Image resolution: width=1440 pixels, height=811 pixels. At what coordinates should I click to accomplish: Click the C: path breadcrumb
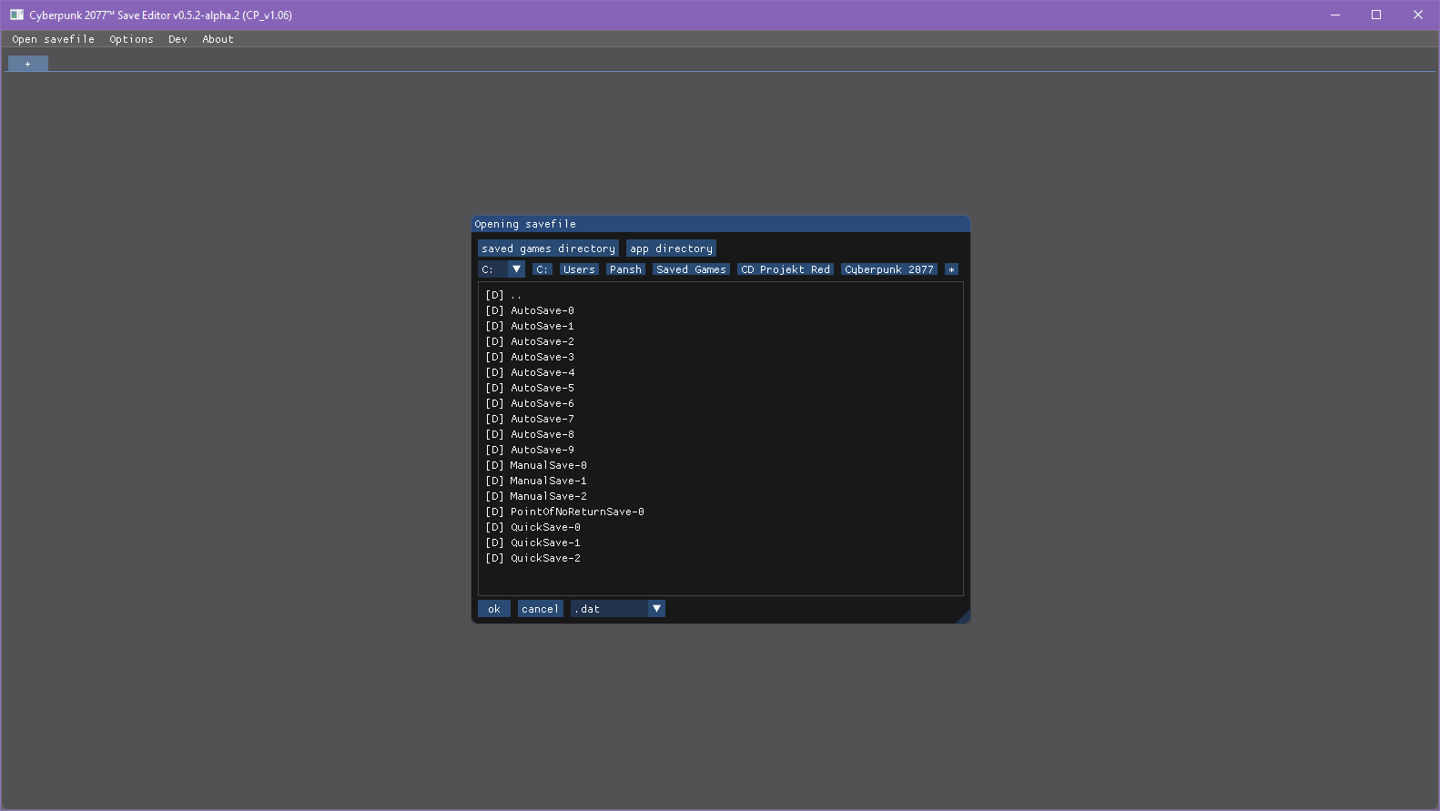tap(542, 269)
